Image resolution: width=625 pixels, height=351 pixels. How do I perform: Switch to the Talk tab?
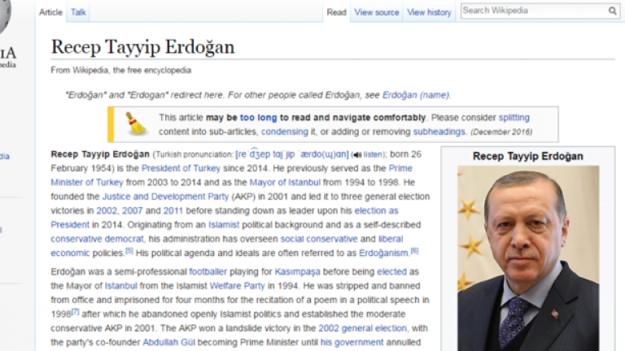(78, 12)
